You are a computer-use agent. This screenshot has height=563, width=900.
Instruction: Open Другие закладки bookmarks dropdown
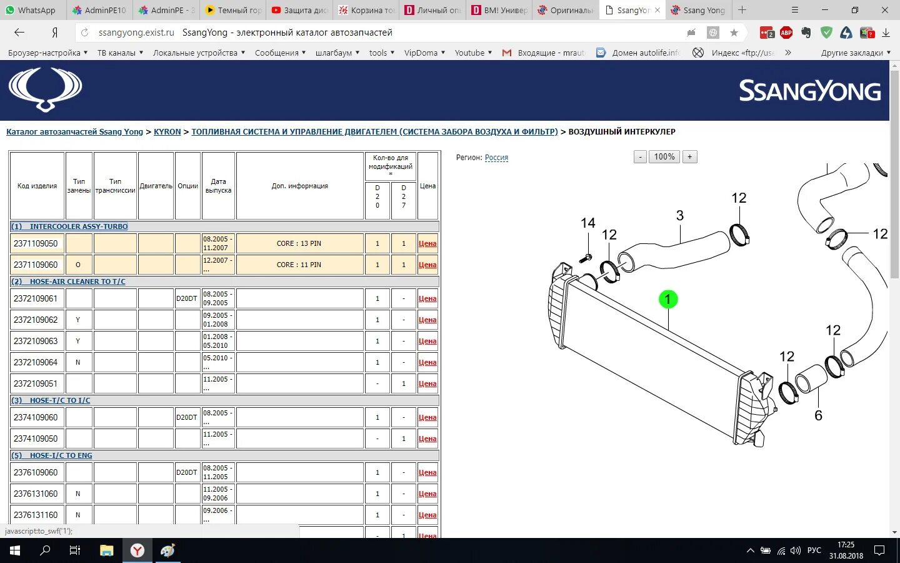click(x=856, y=53)
